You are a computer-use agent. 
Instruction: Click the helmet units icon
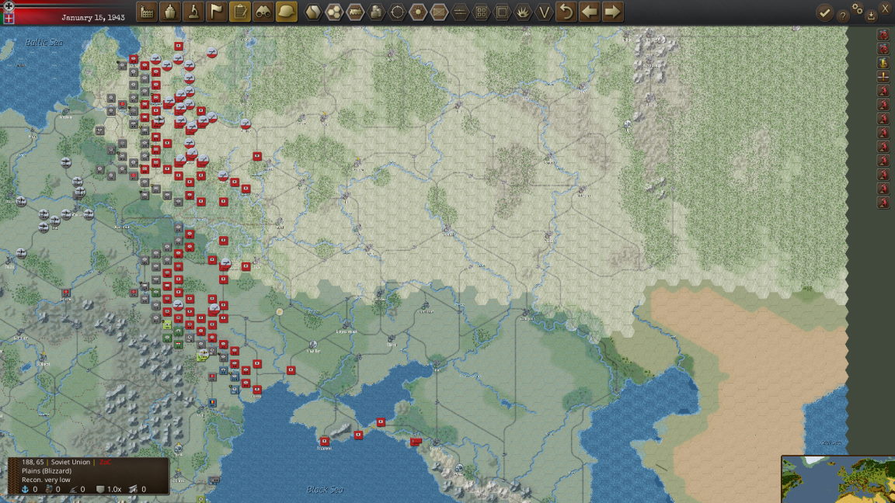(x=287, y=12)
